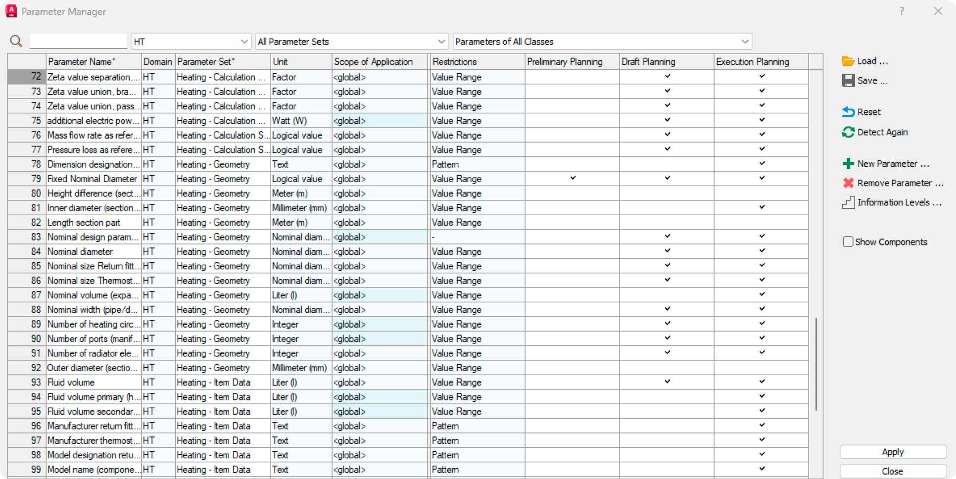
Task: Open the HT domain dropdown
Action: coord(191,42)
